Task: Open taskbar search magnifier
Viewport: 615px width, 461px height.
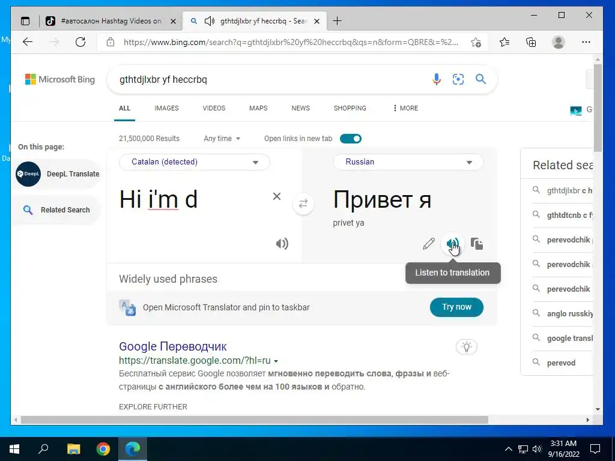Action: pos(43,448)
